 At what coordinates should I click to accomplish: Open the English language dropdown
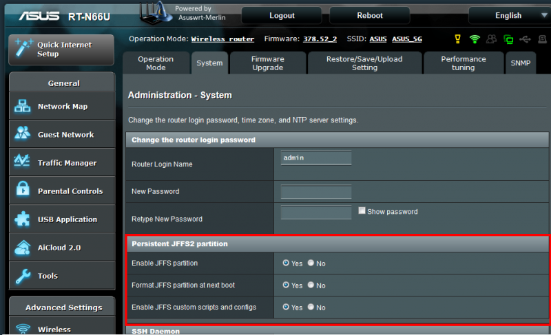coord(508,15)
